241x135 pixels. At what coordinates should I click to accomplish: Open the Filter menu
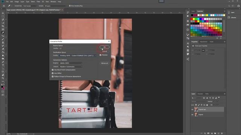click(38, 1)
